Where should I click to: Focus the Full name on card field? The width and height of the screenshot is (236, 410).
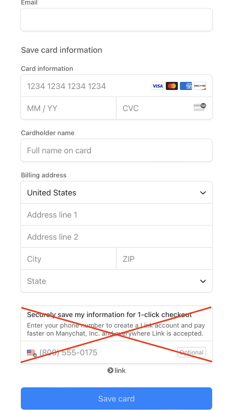[x=116, y=150]
